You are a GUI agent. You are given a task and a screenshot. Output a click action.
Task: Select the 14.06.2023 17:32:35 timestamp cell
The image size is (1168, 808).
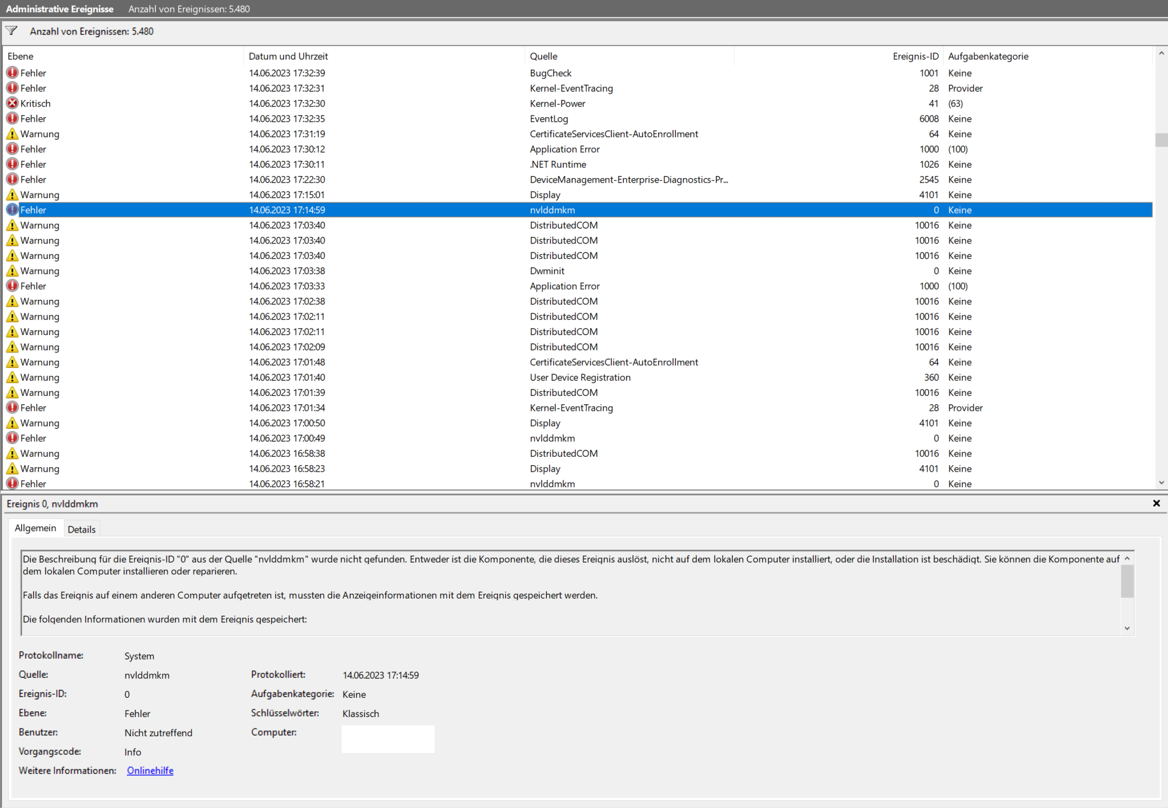(287, 119)
